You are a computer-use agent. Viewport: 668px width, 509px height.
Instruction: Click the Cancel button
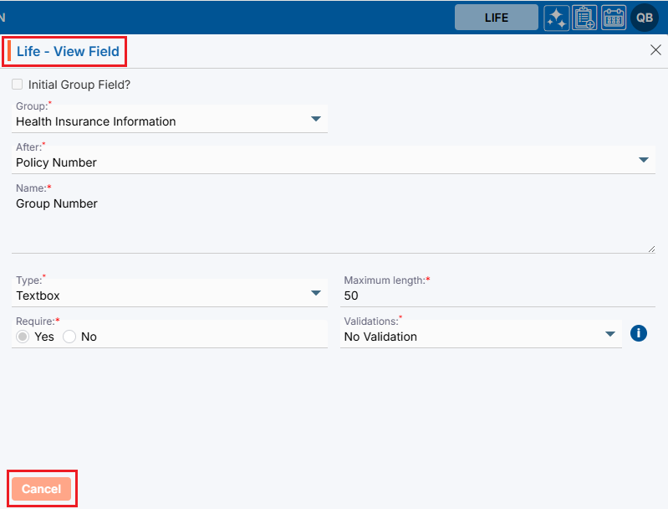[42, 489]
